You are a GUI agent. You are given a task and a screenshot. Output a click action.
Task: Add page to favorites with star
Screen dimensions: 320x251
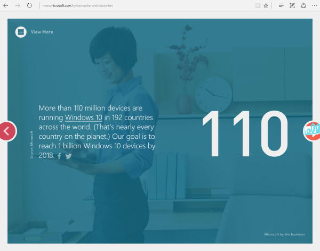[266, 5]
